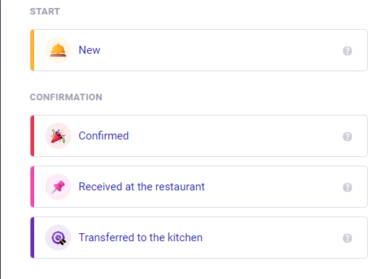Click the purple color bar on Transferred card
Screen dimensions: 370x279
(32, 238)
